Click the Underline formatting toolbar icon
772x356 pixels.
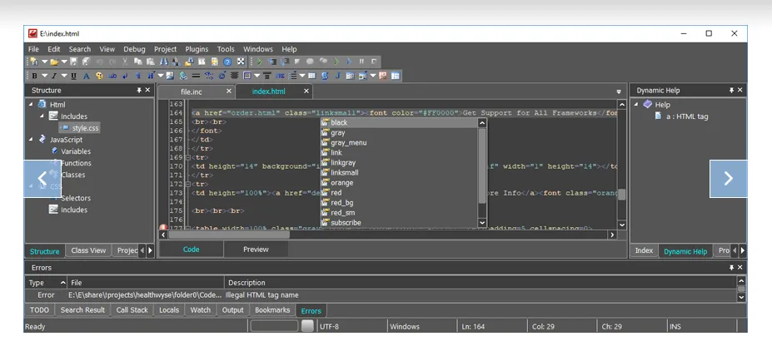point(74,76)
